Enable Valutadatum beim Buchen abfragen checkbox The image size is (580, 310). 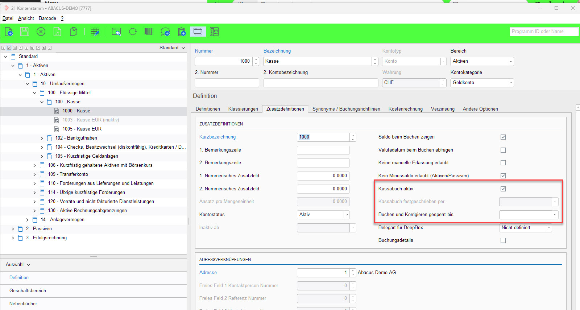tap(503, 150)
